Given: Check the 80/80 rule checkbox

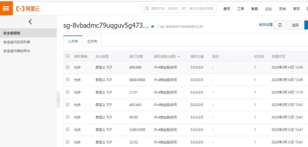Looking at the screenshot, I should tap(68, 117).
